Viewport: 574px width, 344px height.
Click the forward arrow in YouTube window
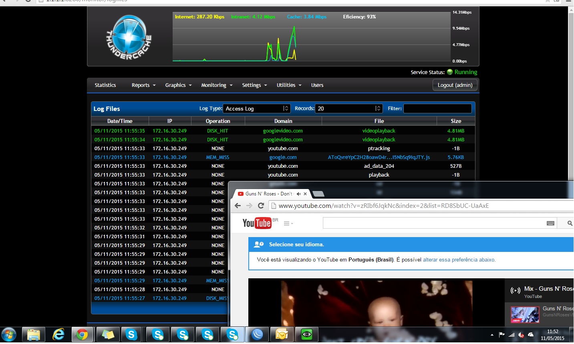click(x=249, y=205)
